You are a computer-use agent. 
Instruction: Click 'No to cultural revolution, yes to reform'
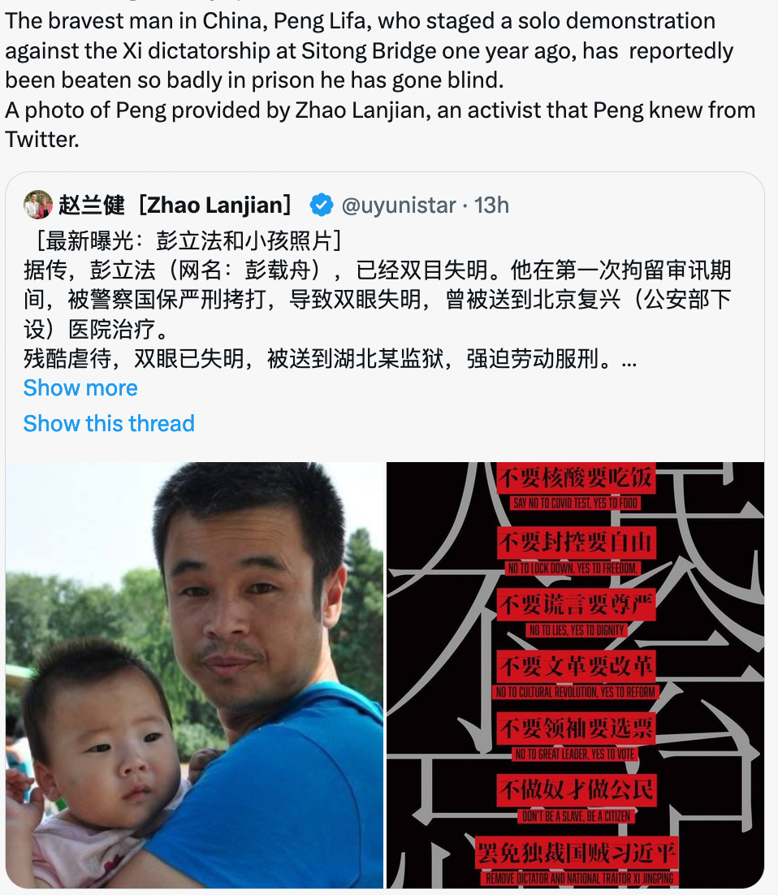pos(576,693)
